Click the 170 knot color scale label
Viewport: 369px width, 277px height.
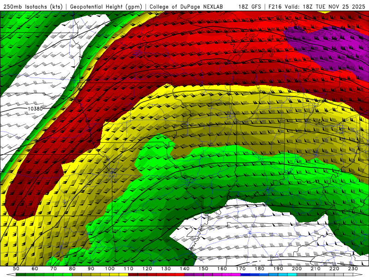pos(240,269)
